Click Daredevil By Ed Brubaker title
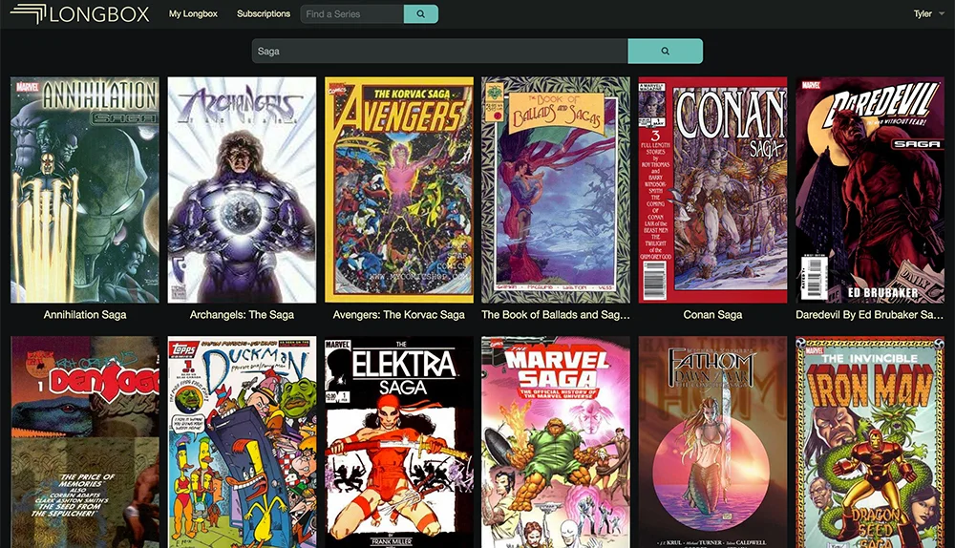955x548 pixels. pos(870,315)
